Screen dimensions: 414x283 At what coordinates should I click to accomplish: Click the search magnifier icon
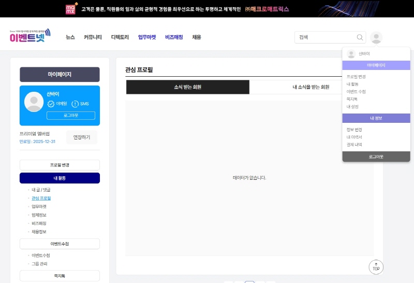(360, 37)
